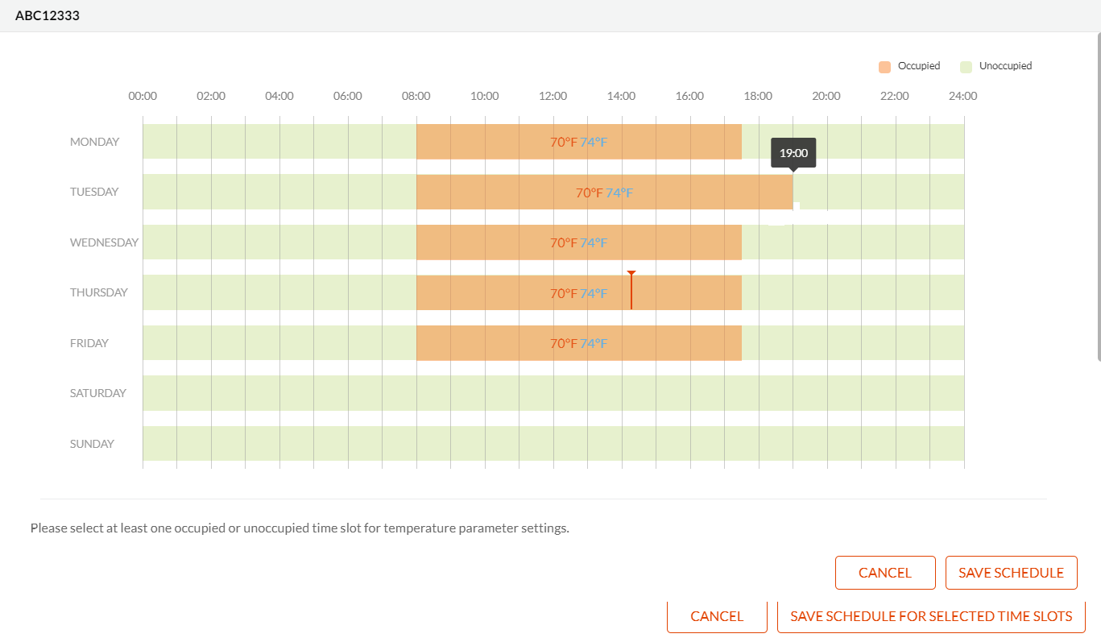This screenshot has width=1101, height=642.
Task: Click the orange Occupied legend swatch
Action: 884,65
